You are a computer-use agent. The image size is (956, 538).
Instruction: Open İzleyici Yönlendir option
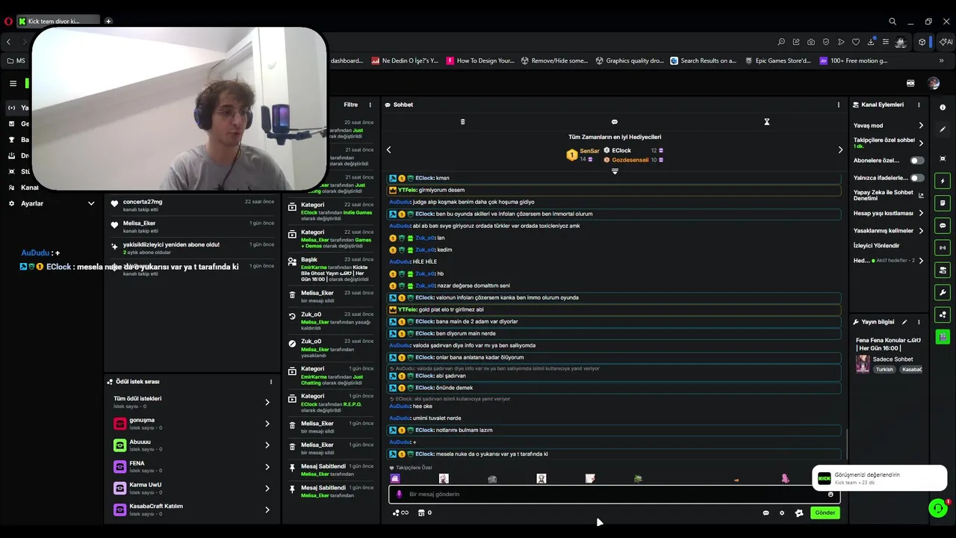(x=877, y=245)
